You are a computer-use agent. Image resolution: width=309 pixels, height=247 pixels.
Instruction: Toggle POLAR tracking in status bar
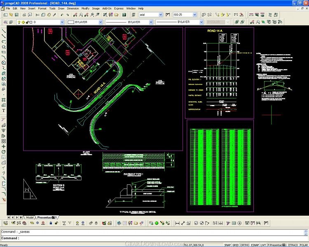click(x=304, y=245)
